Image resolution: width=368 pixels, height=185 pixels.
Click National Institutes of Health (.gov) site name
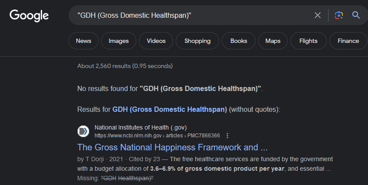point(141,127)
